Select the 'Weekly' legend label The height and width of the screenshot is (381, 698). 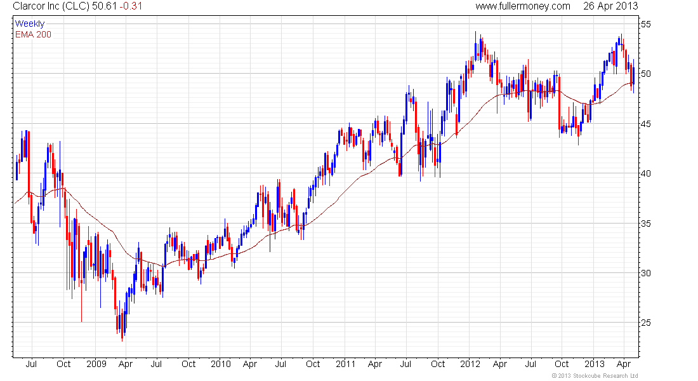[x=30, y=23]
